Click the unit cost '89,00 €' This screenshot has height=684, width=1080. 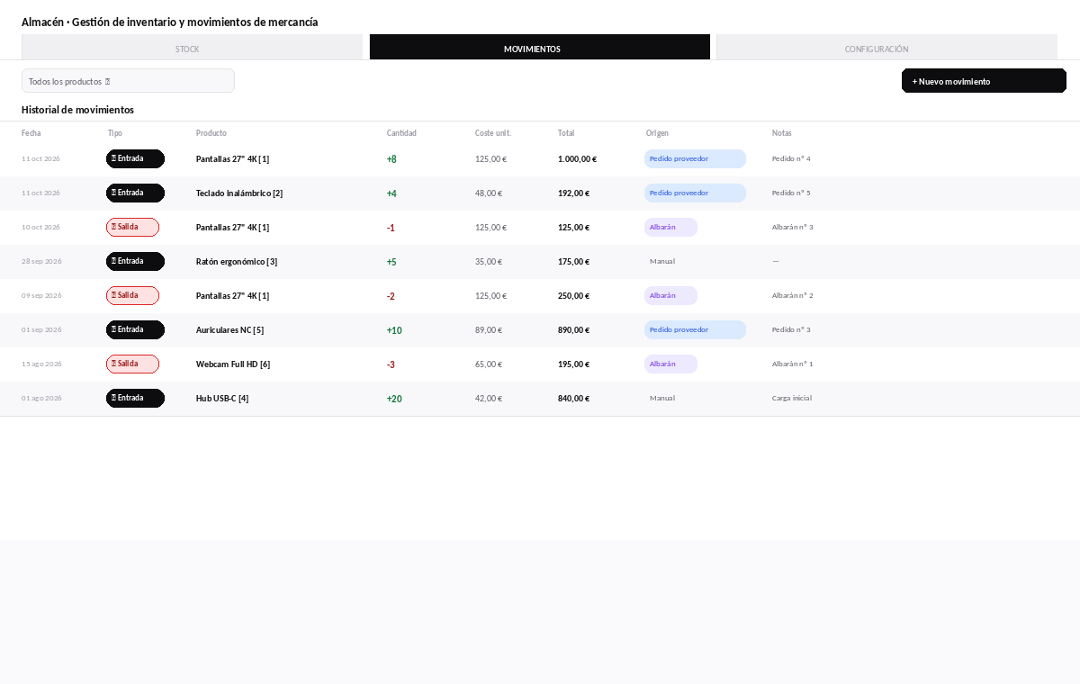(489, 330)
